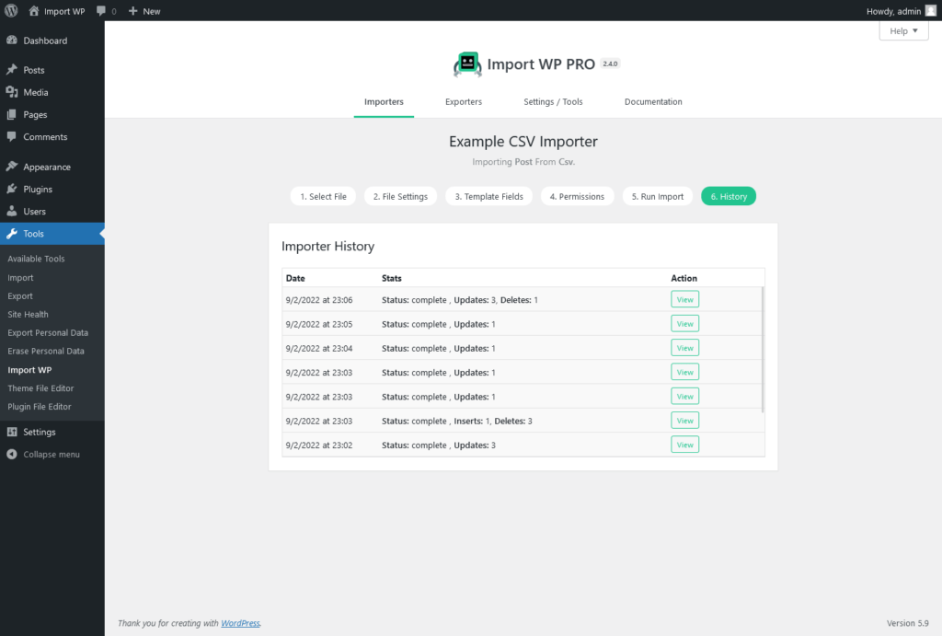Viewport: 942px width, 636px height.
Task: Click the 9/2/2022 at 23:04 date cell
Action: (x=319, y=348)
